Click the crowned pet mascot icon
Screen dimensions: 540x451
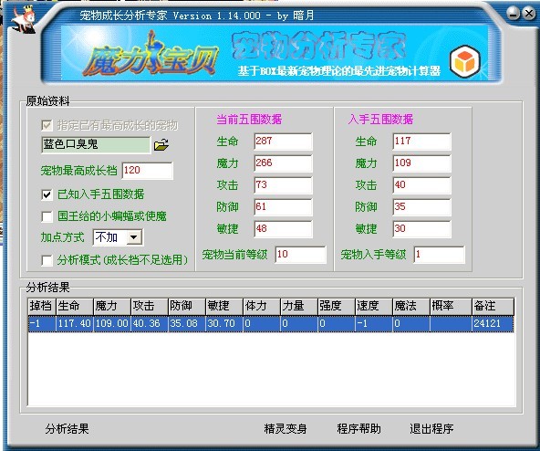point(24,19)
